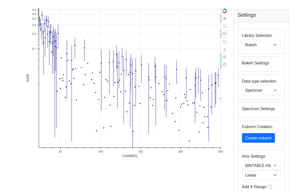Toggle the Hover tooltip tool

[225, 57]
